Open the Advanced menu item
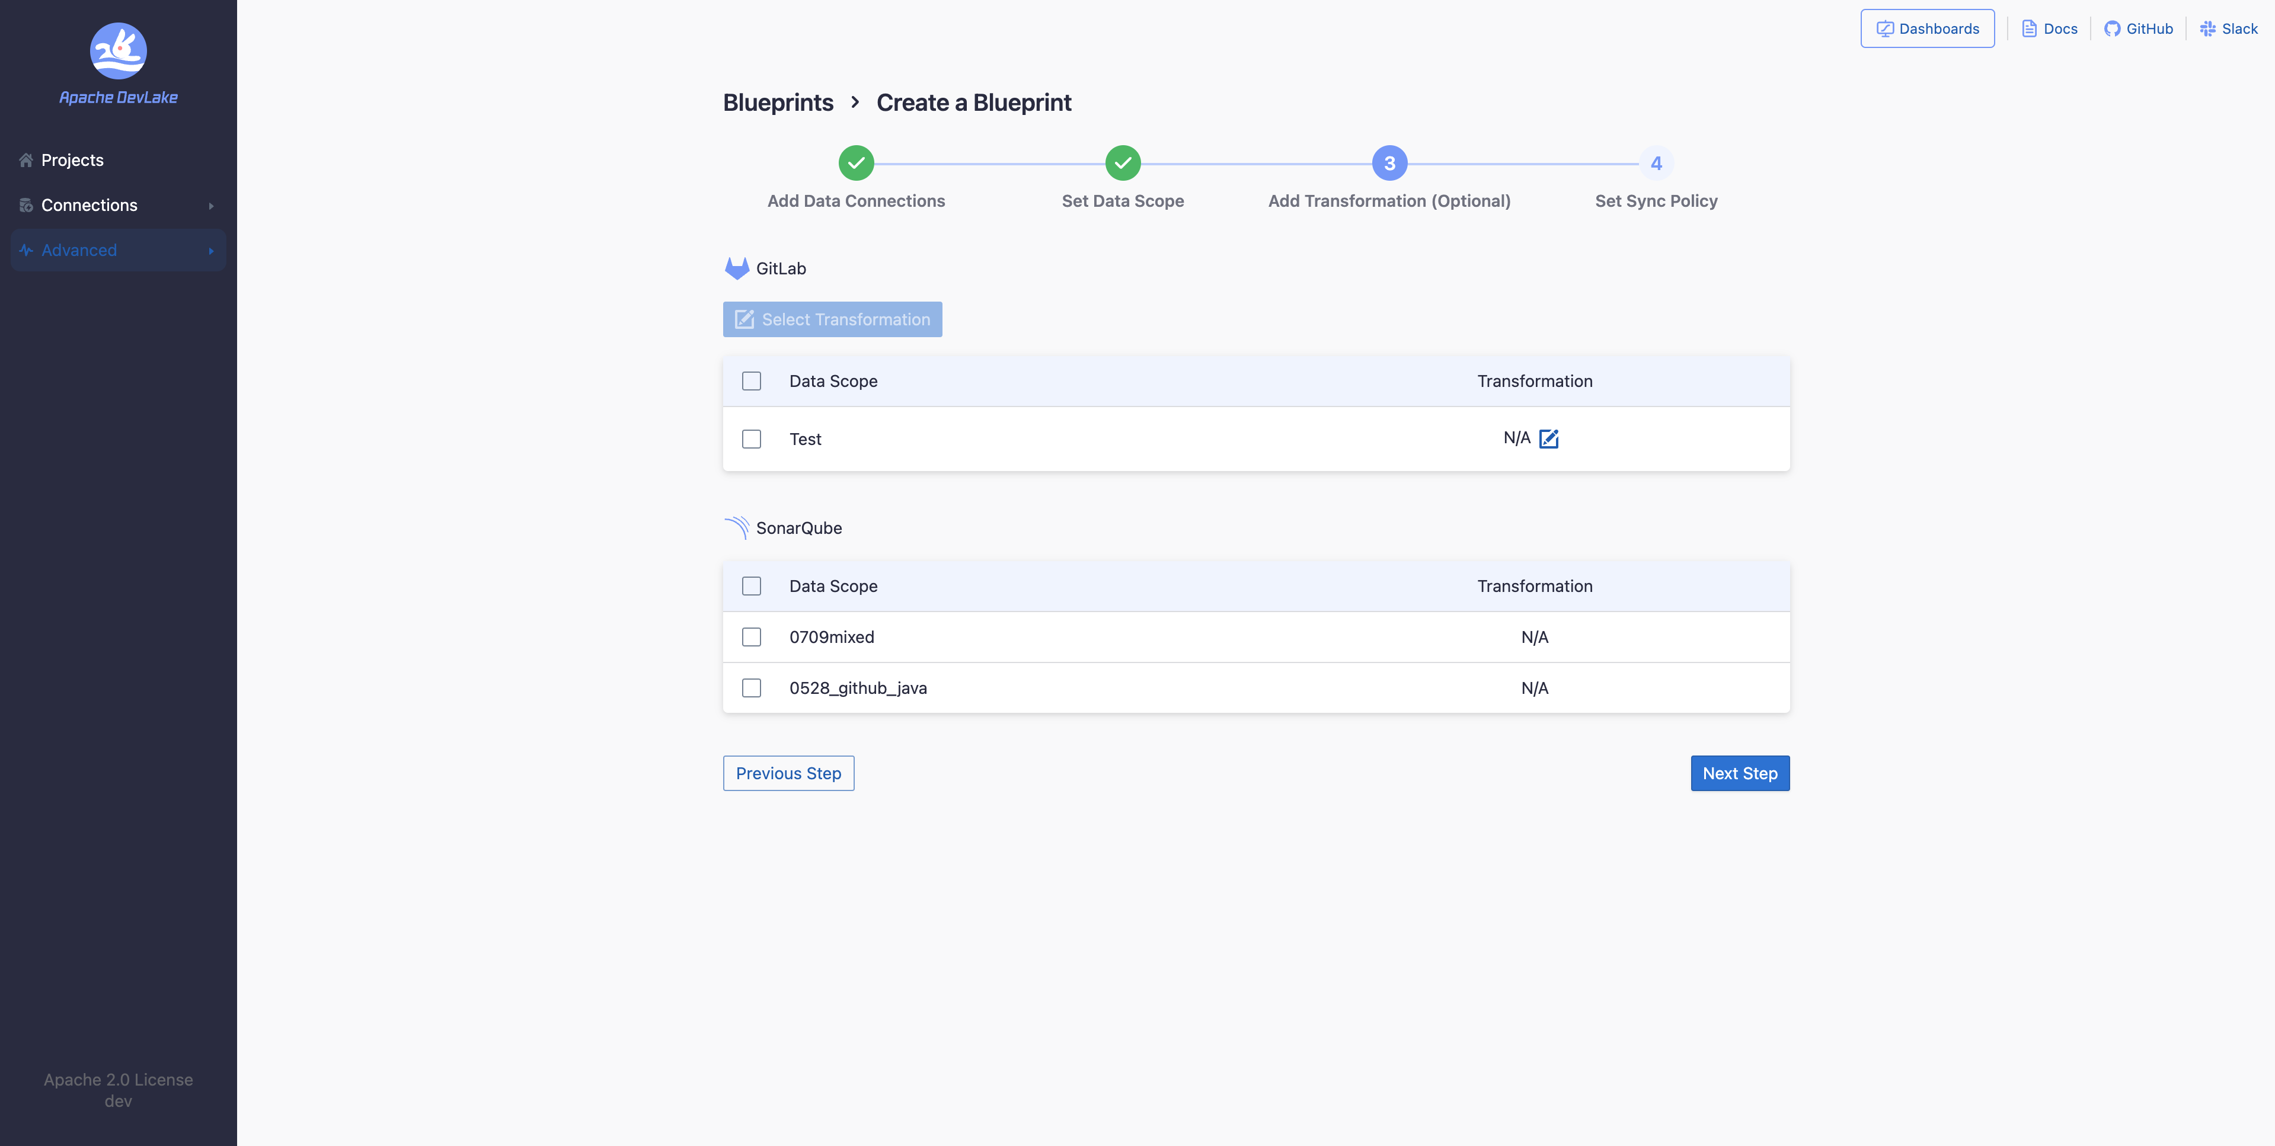Screen dimensions: 2275x1146 (79, 250)
